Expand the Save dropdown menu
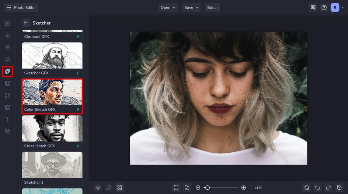The image size is (348, 194). coord(191,7)
